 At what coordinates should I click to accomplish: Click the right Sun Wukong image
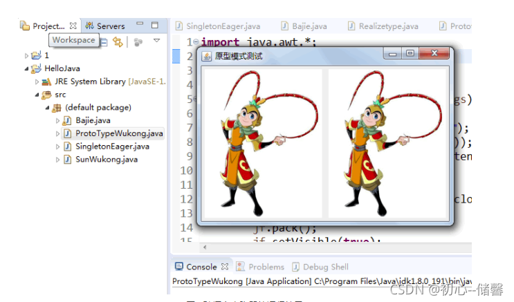coord(387,143)
